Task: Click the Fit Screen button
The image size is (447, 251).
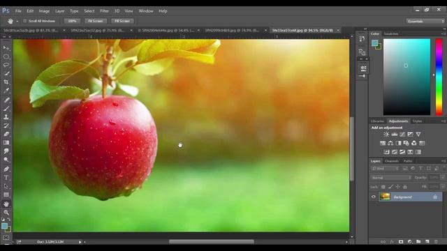Action: click(96, 21)
